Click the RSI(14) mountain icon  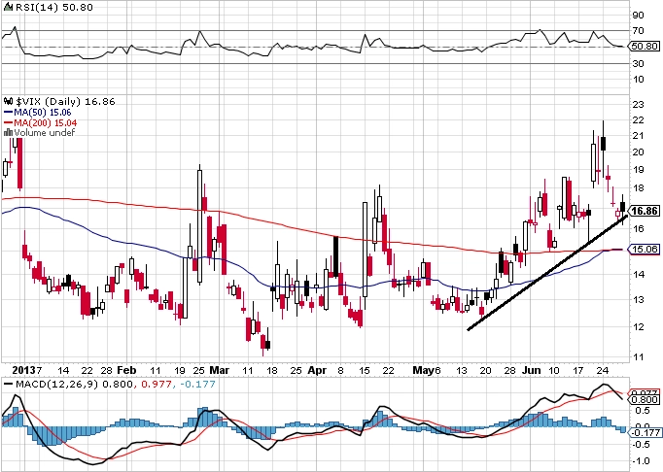pyautogui.click(x=9, y=7)
